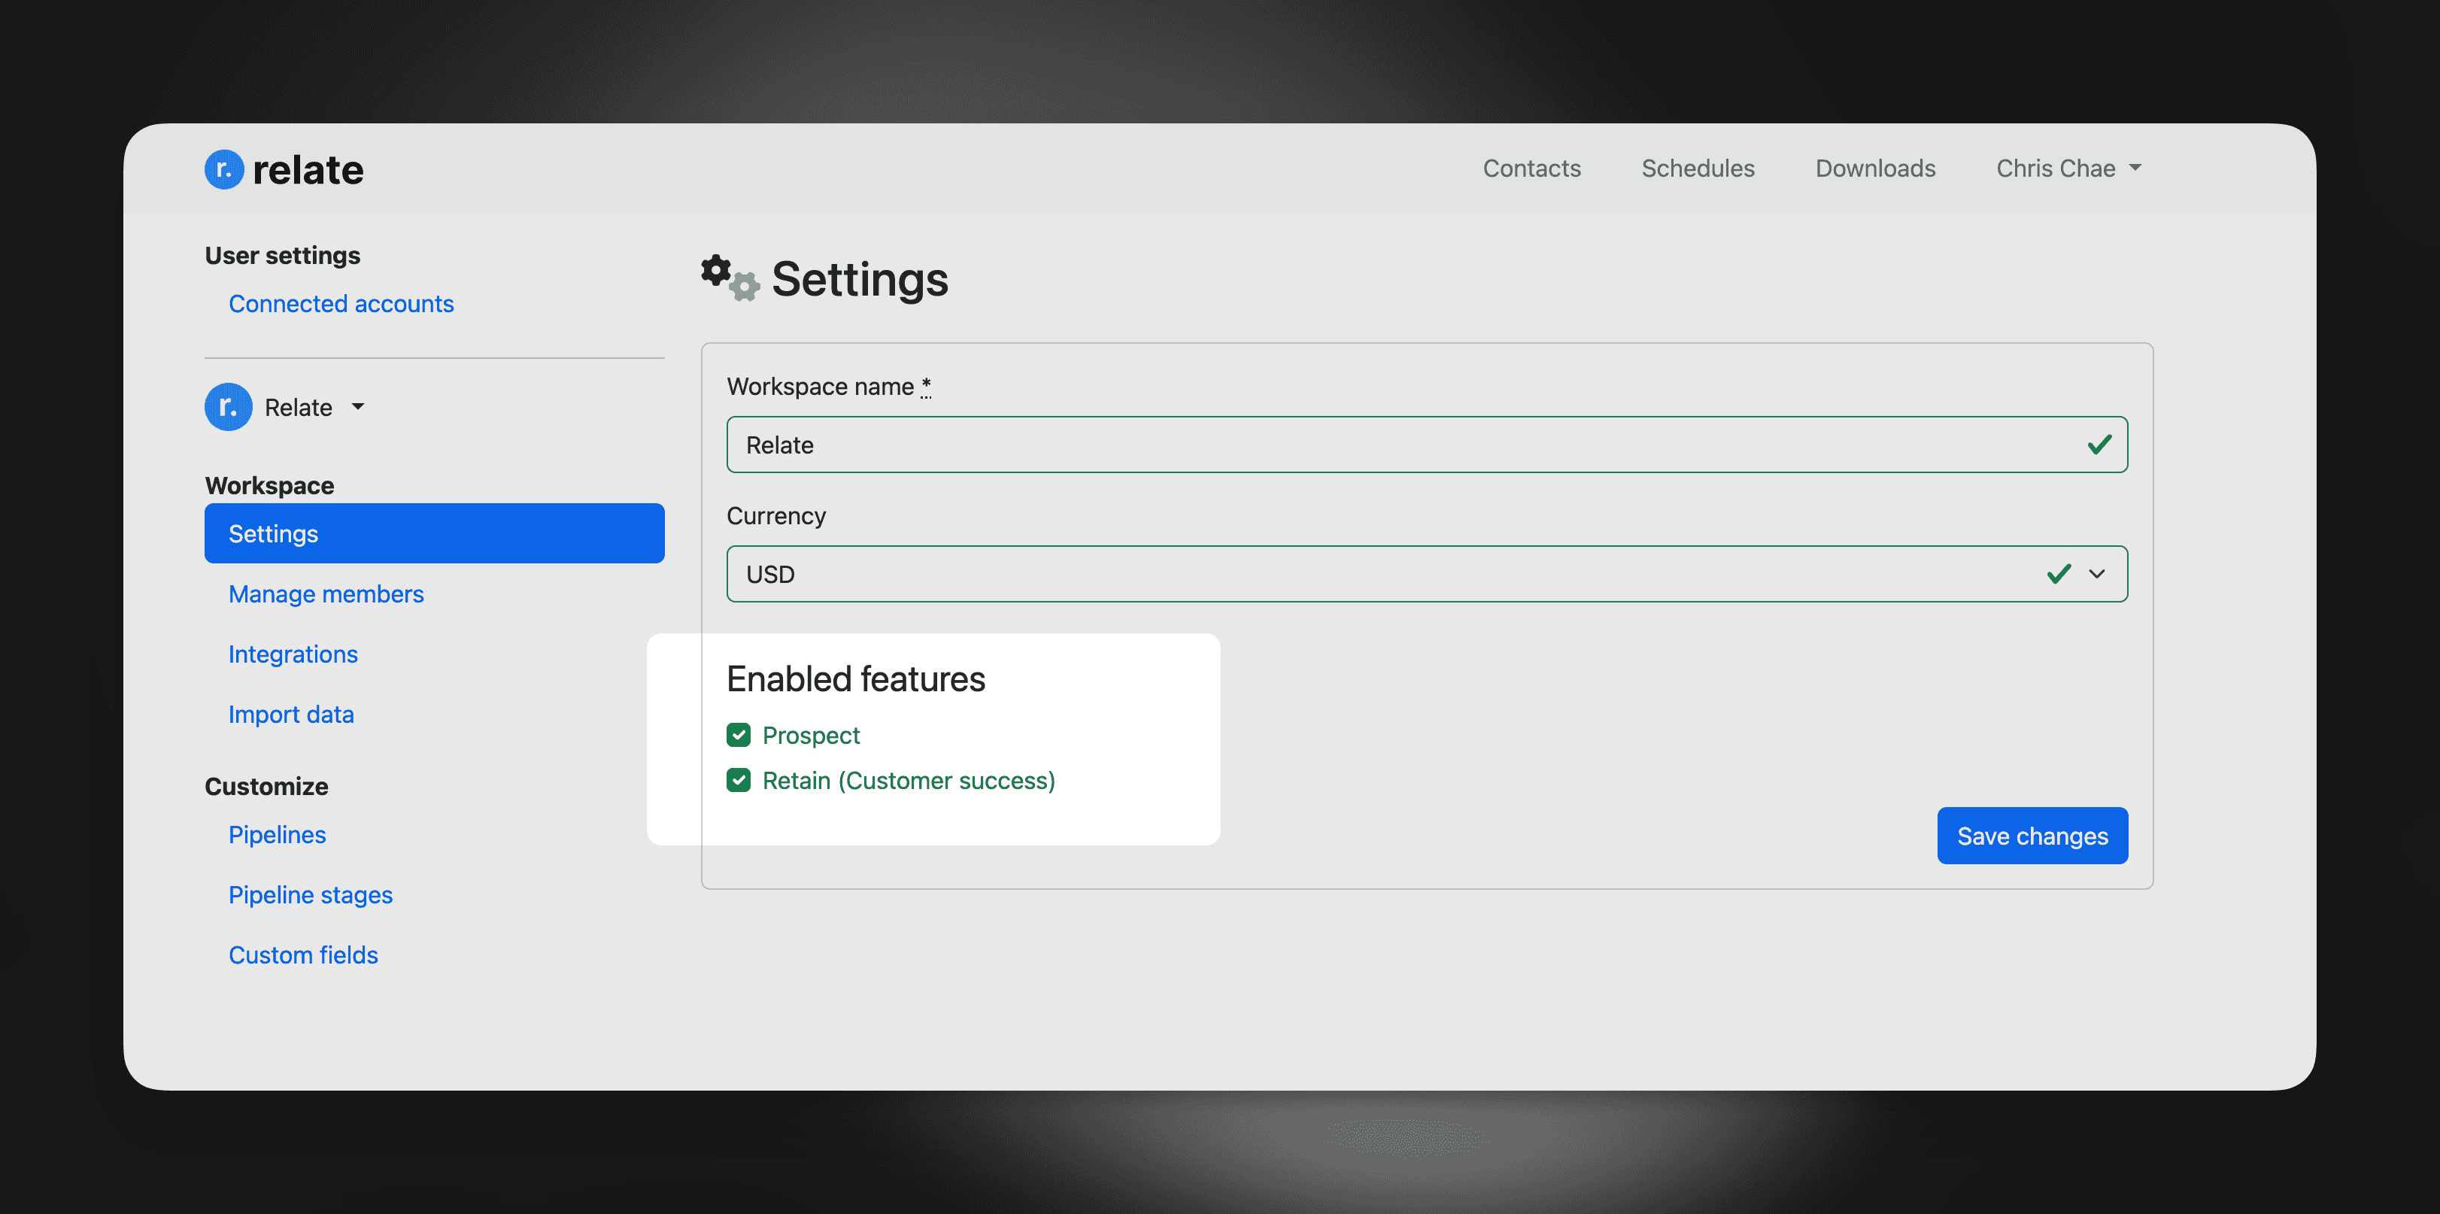The height and width of the screenshot is (1214, 2440).
Task: Open the Connected accounts link
Action: (x=341, y=303)
